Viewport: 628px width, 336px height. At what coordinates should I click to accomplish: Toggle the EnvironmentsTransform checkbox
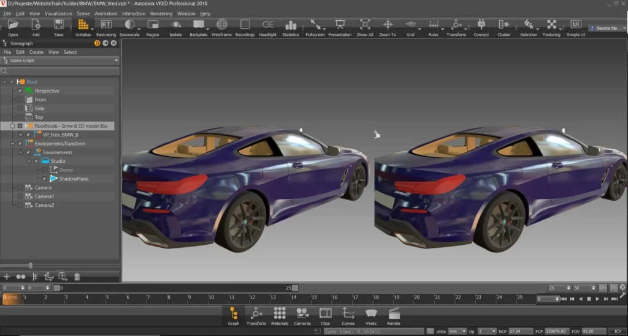(20, 143)
